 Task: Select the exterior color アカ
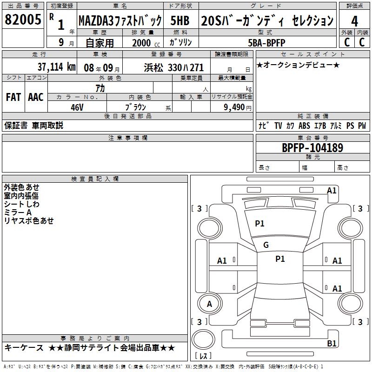100,88
